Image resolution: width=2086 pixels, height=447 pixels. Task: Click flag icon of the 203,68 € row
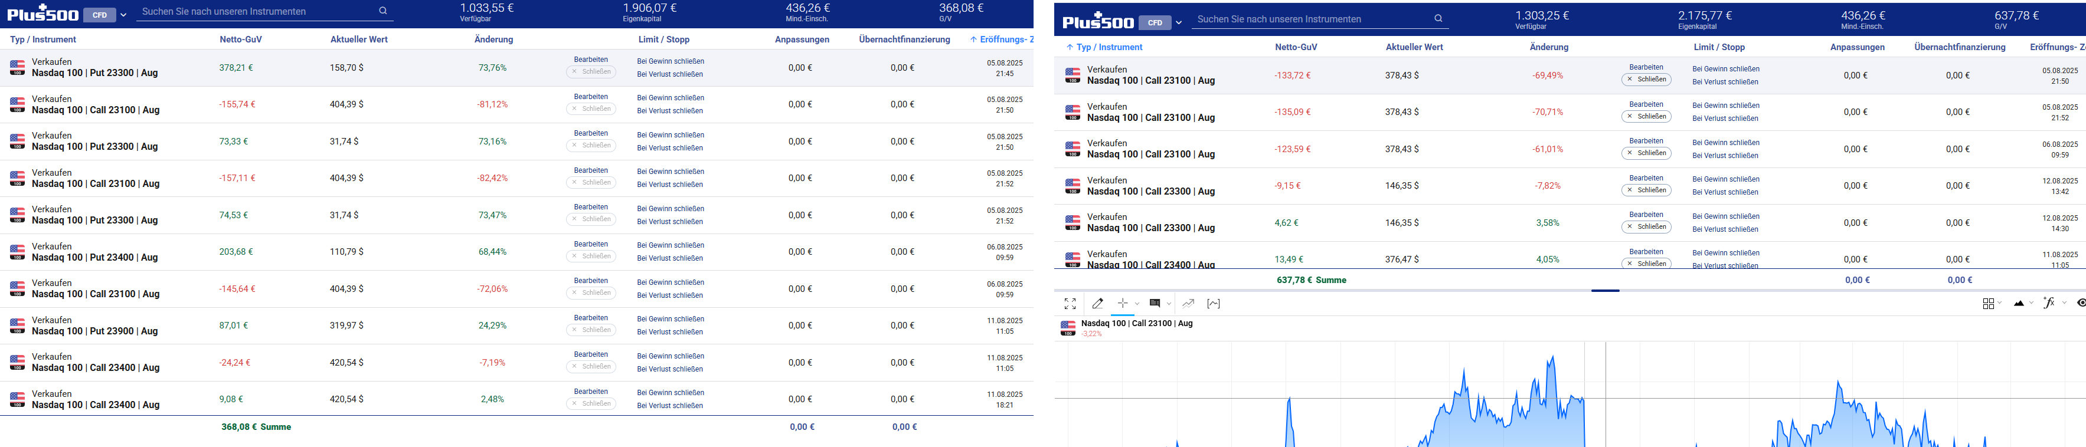(17, 252)
